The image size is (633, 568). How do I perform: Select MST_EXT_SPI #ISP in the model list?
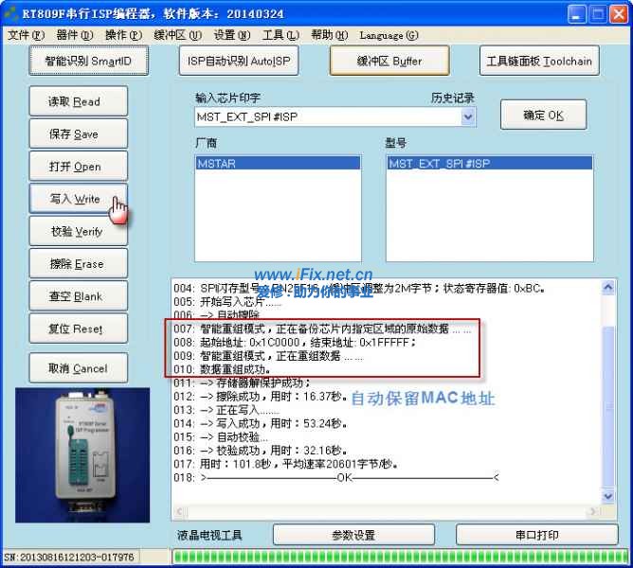490,163
